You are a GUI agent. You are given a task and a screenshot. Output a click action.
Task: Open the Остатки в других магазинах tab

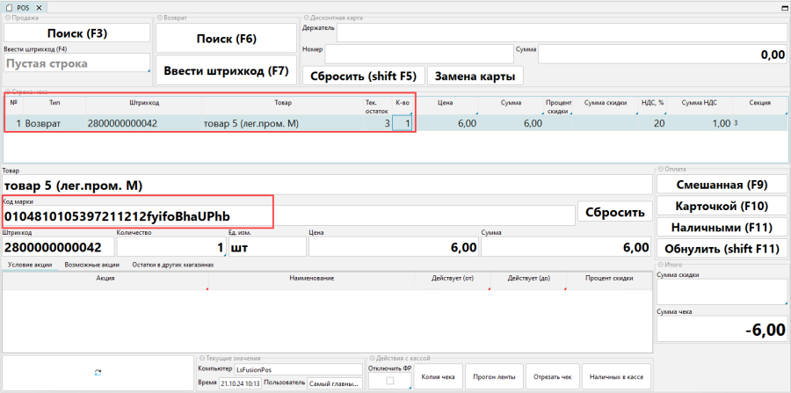pyautogui.click(x=173, y=264)
